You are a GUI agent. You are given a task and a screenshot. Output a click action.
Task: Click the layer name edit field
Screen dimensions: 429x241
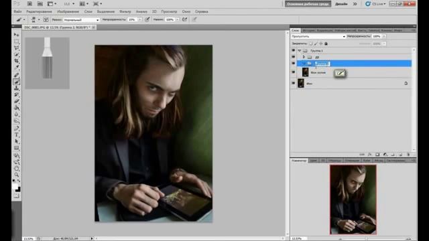pos(322,64)
